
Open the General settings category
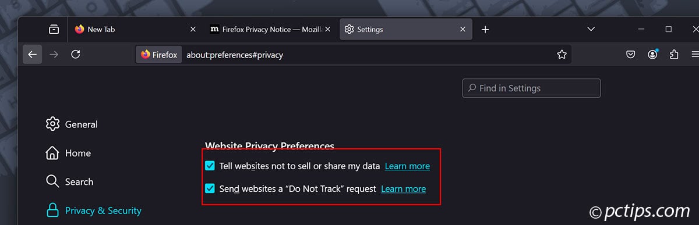72,124
